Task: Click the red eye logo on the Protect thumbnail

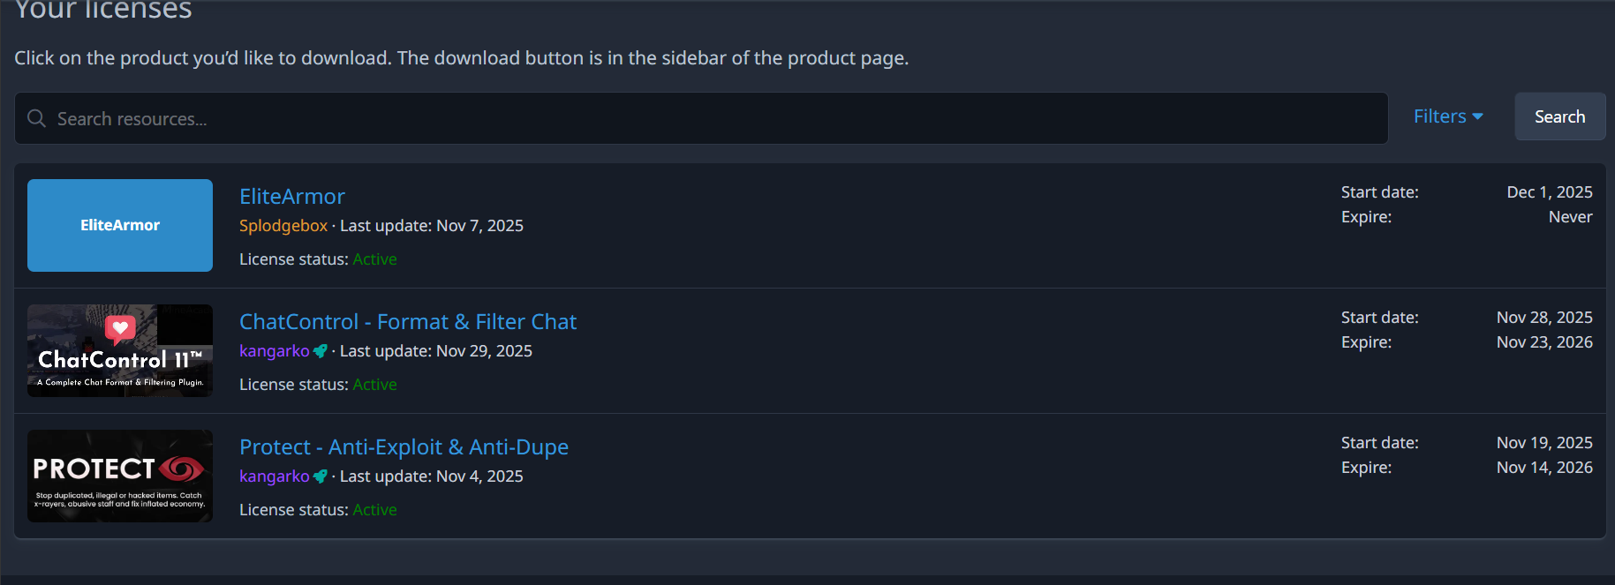Action: [182, 469]
